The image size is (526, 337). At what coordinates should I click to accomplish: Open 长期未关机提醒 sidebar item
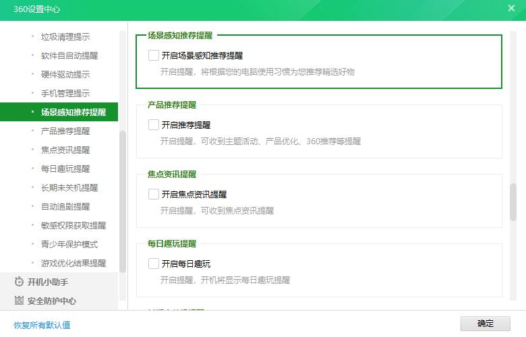69,187
